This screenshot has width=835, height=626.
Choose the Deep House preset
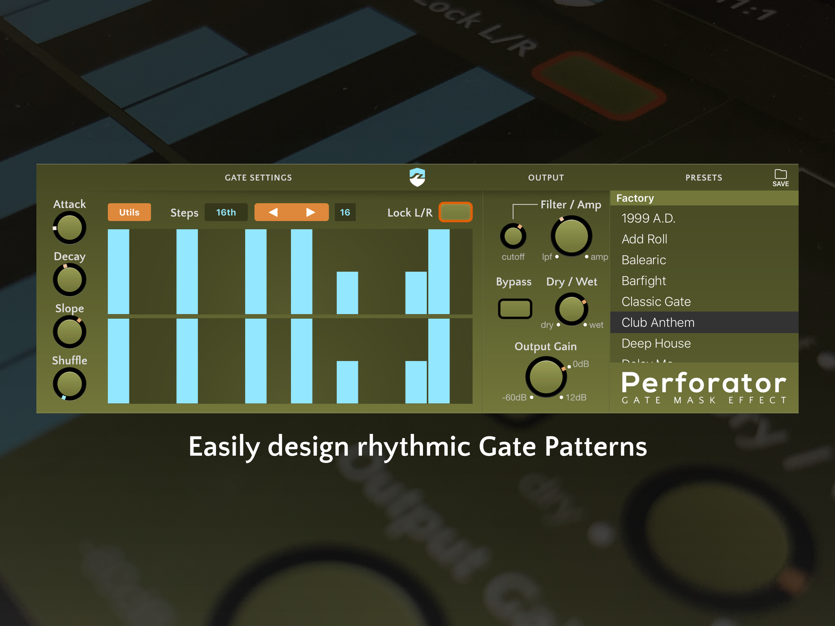coord(656,343)
